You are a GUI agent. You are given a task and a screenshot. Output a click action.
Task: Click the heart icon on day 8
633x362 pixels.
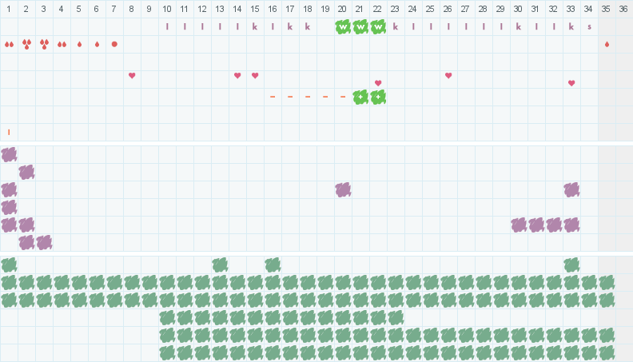(x=132, y=76)
